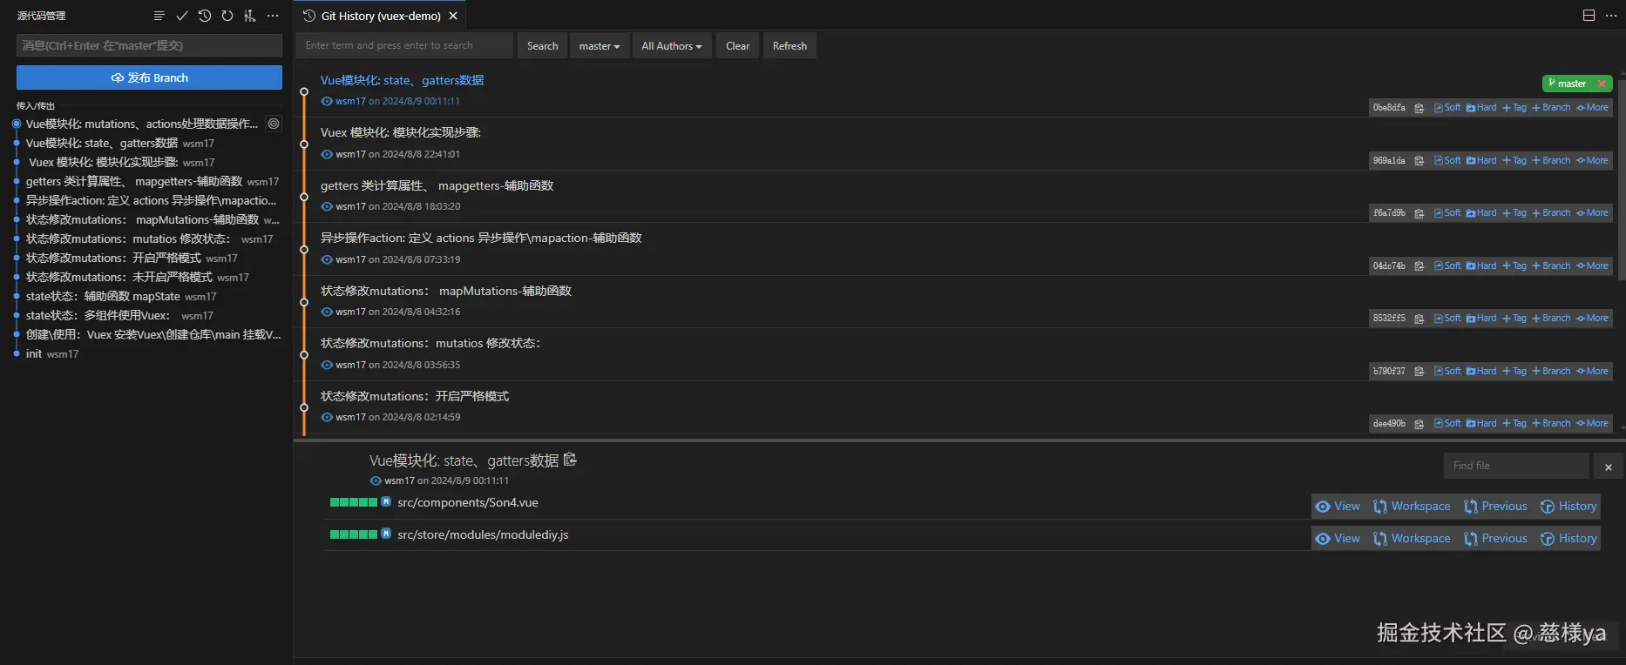The height and width of the screenshot is (665, 1626).
Task: Open More options for commit b790f37
Action: tap(1592, 371)
